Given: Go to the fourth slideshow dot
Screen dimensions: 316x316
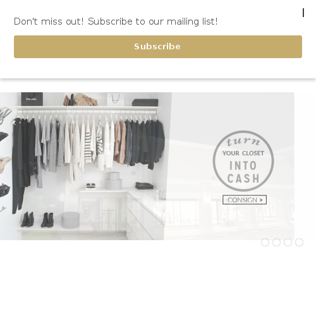Looking at the screenshot, I should 299,242.
